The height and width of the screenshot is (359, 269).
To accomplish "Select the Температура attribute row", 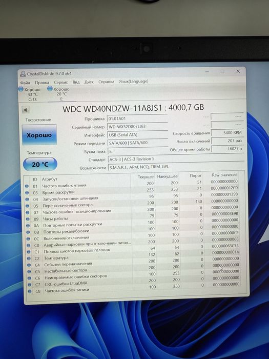I will [134, 255].
